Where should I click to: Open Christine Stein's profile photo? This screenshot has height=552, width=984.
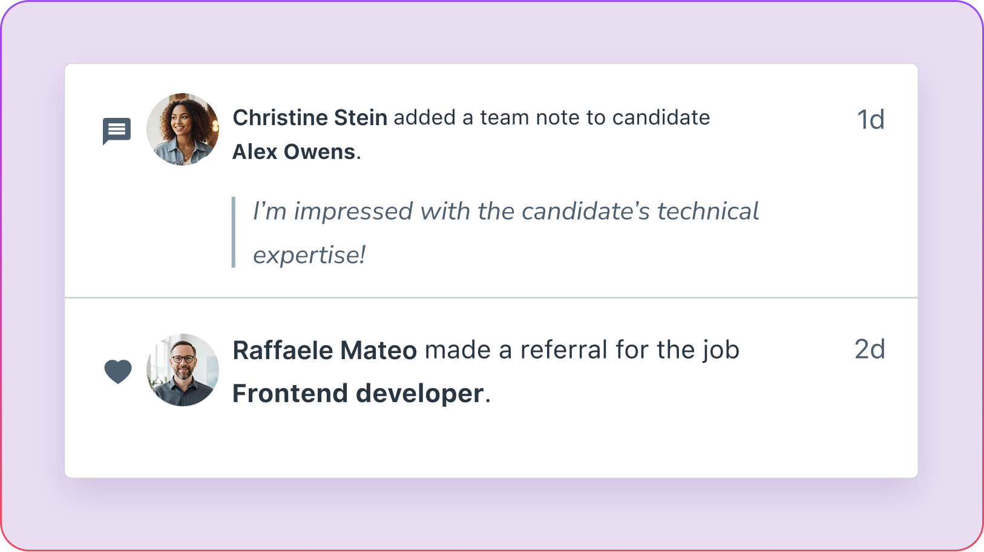click(x=183, y=129)
